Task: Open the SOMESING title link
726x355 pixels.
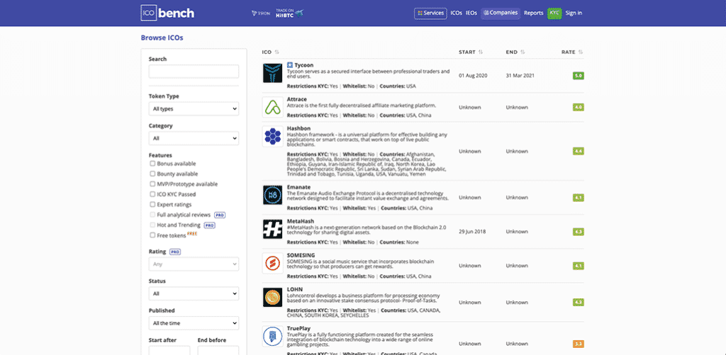Action: [301, 256]
